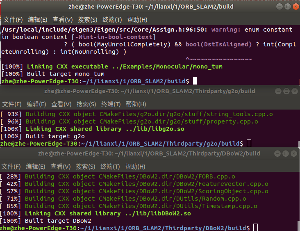Click the DUtils/Random.cpp.o build line
This screenshot has height=231, width=300.
point(123,199)
